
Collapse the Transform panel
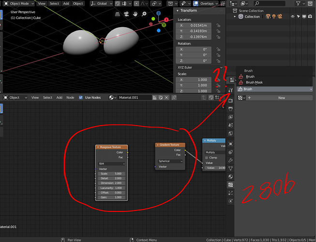point(177,11)
